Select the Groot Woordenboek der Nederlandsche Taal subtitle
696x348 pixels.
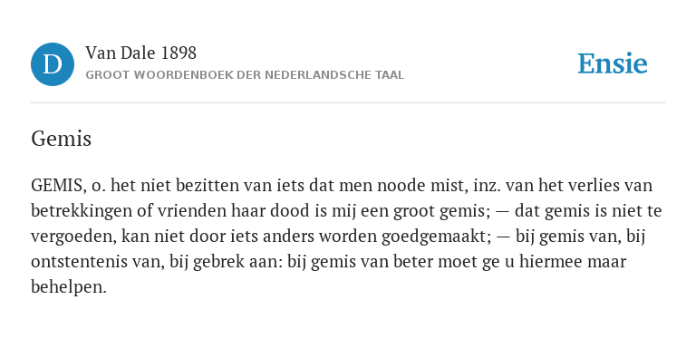click(x=245, y=75)
